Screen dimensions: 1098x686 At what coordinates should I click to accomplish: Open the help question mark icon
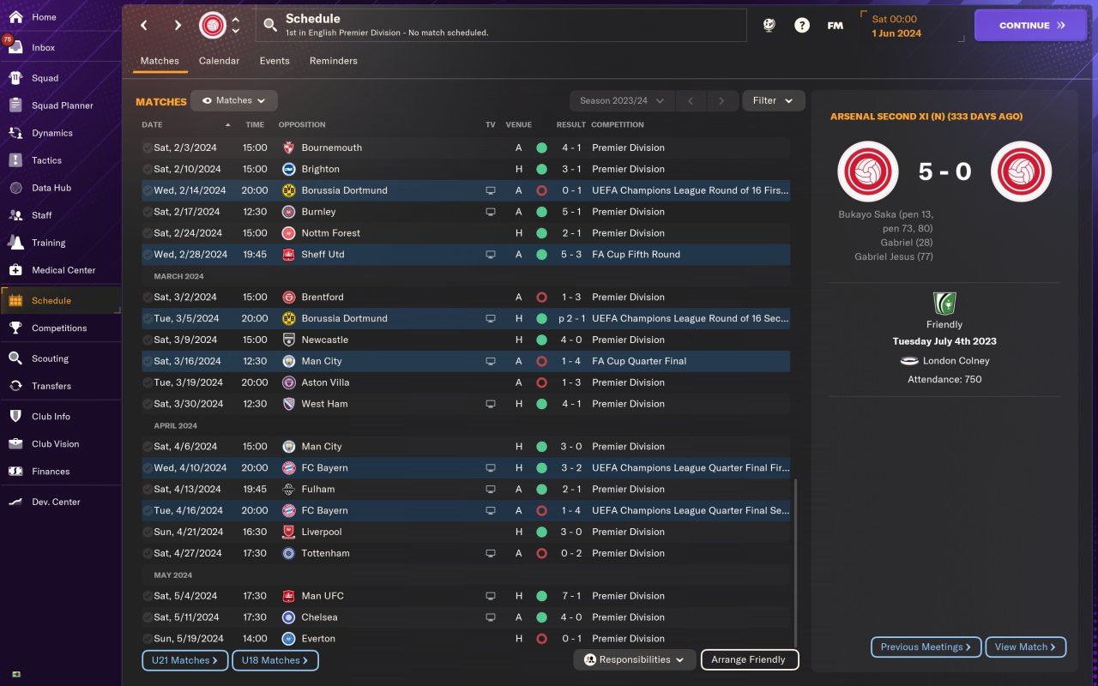[x=801, y=26]
